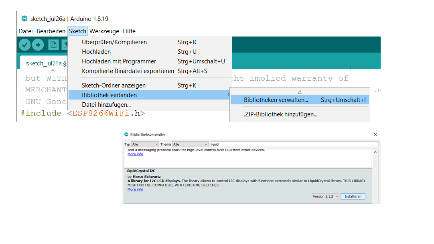Click the Installieren button
The image size is (434, 244).
(353, 197)
